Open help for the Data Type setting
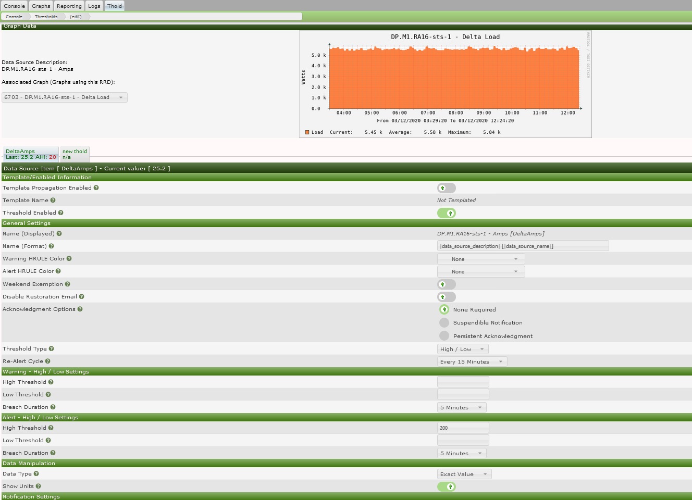Viewport: 692px width, 500px height. [x=36, y=473]
